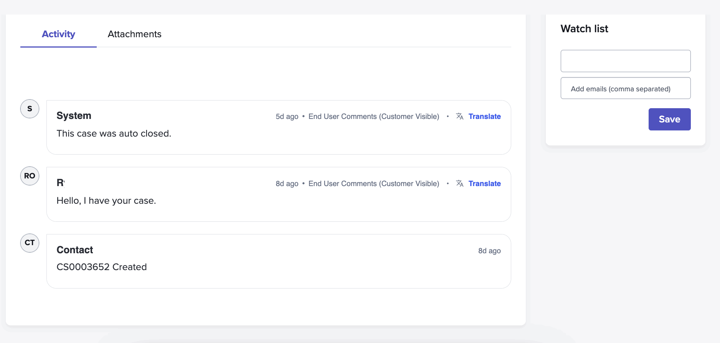The width and height of the screenshot is (720, 343).
Task: Click translate icon on 'Hello, I have your case' comment
Action: pyautogui.click(x=459, y=183)
